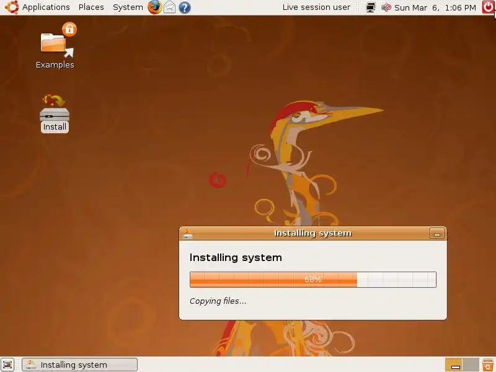Click the red power quit button
This screenshot has height=372, width=496.
click(488, 7)
